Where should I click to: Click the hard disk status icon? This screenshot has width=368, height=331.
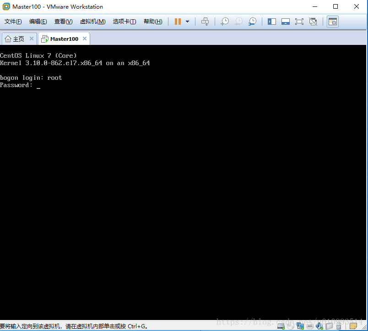click(281, 326)
